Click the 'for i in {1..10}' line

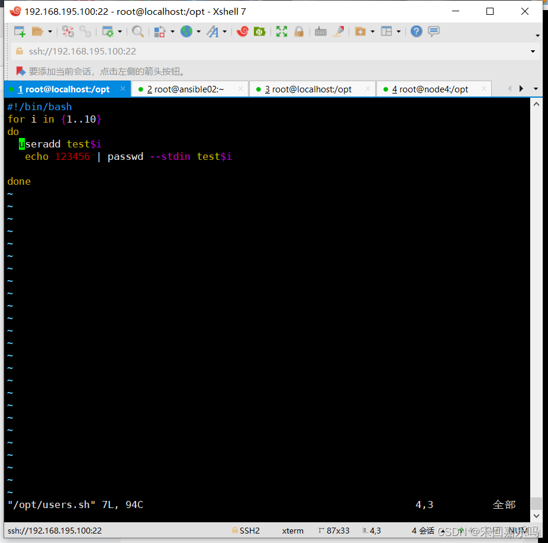tap(54, 119)
